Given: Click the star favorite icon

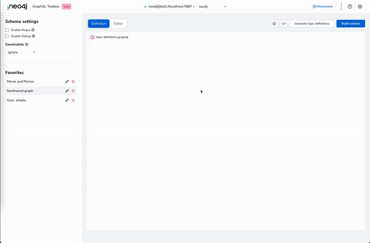Looking at the screenshot, I should tap(274, 23).
